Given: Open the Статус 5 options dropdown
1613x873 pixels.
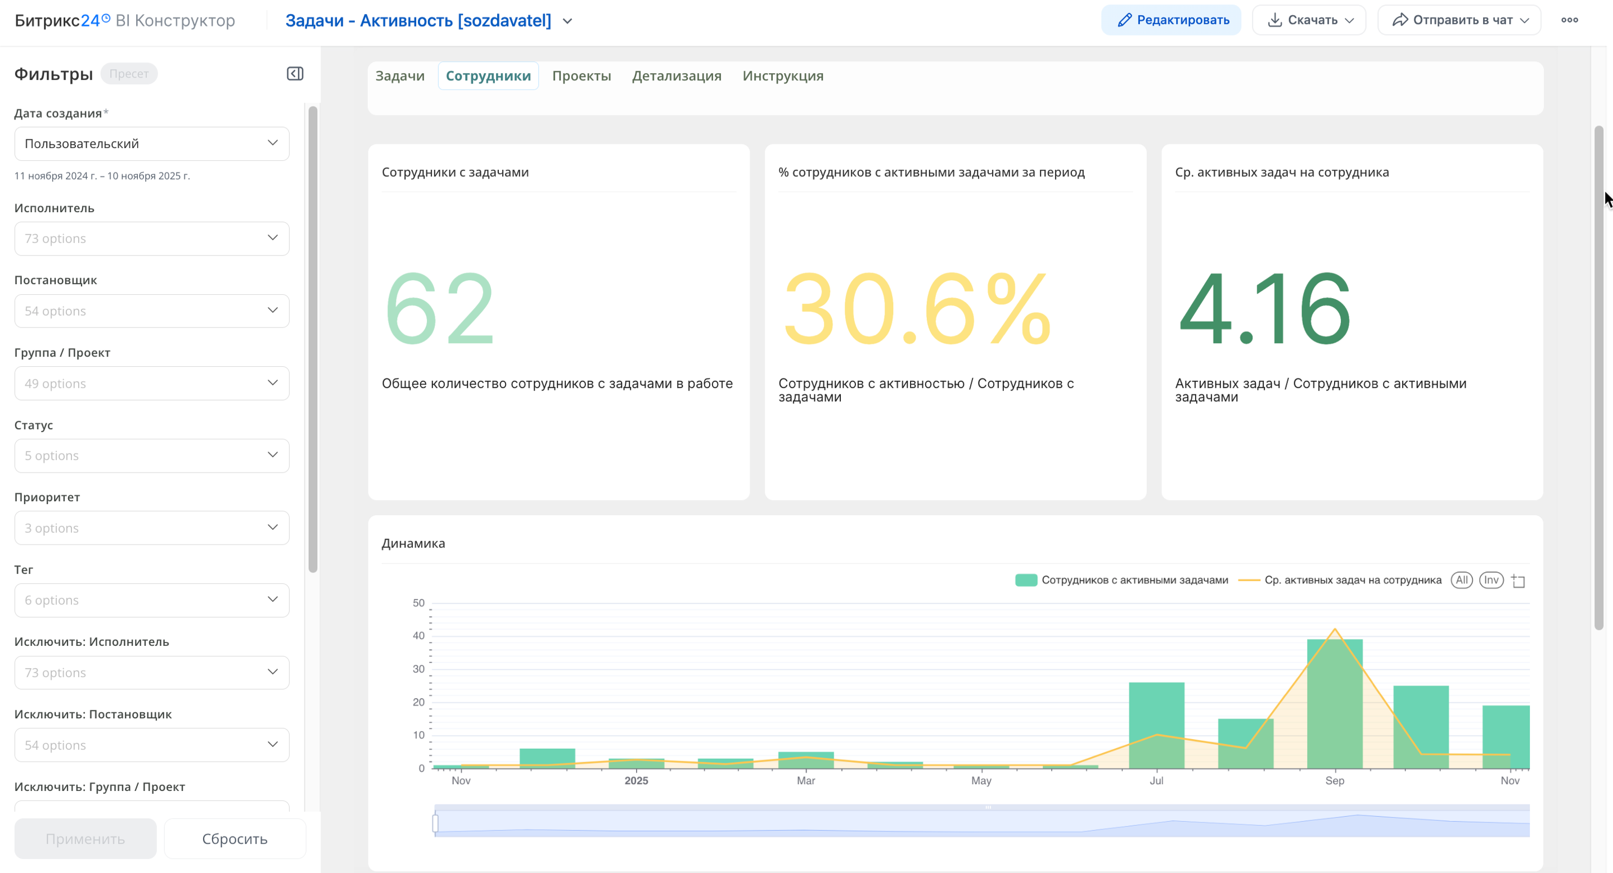Looking at the screenshot, I should (151, 455).
